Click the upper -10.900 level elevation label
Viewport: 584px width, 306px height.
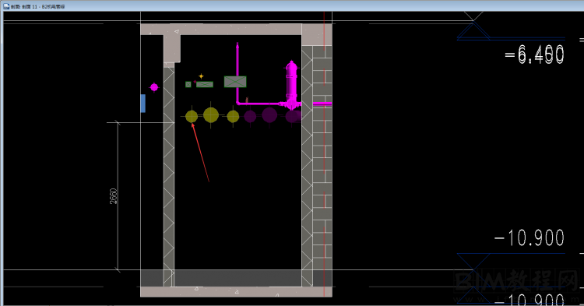pyautogui.click(x=529, y=238)
